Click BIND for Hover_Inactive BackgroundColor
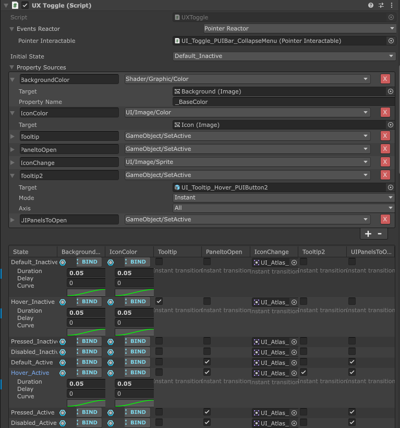 click(x=89, y=302)
